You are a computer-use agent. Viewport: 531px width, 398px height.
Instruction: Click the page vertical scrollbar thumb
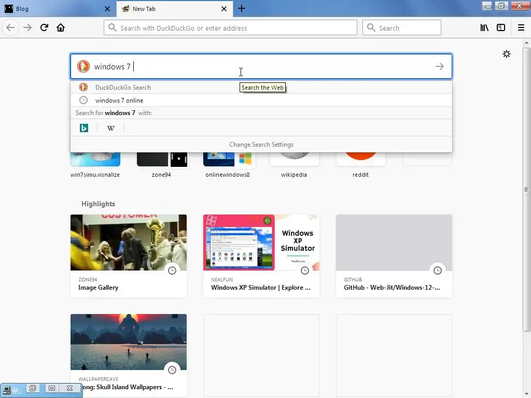pos(526,190)
